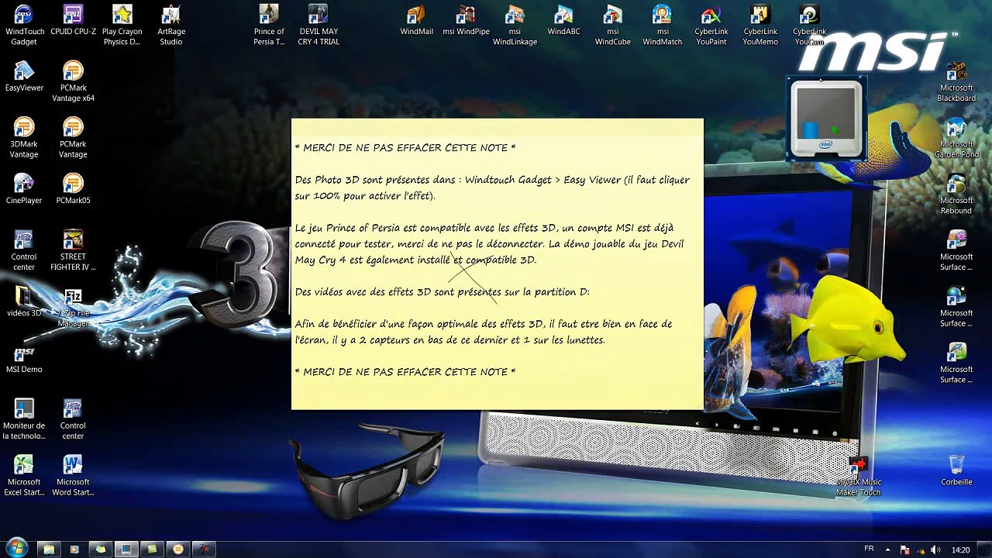Click text 'May Cry 4 est également installé'
992x558 pixels.
click(x=415, y=260)
